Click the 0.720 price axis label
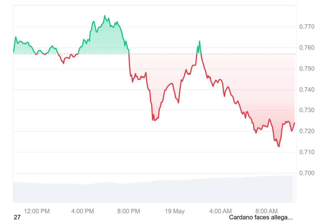This screenshot has height=221, width=332. click(x=307, y=131)
